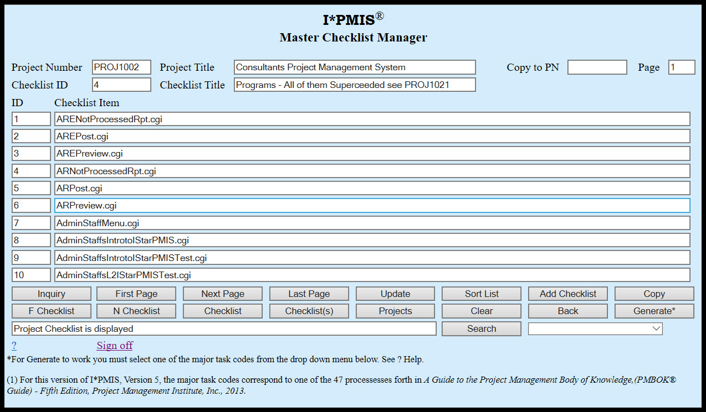Jump to the Last Page
The height and width of the screenshot is (412, 706).
pos(309,293)
